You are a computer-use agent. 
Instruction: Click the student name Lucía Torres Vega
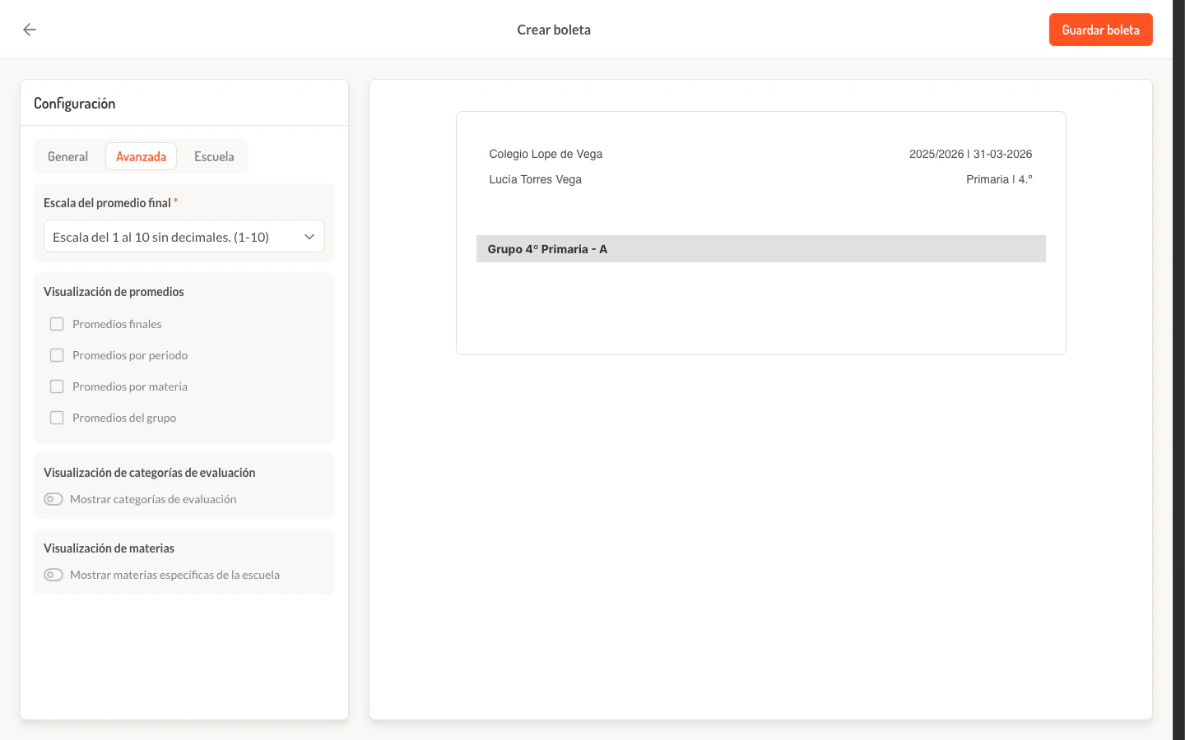(x=535, y=179)
